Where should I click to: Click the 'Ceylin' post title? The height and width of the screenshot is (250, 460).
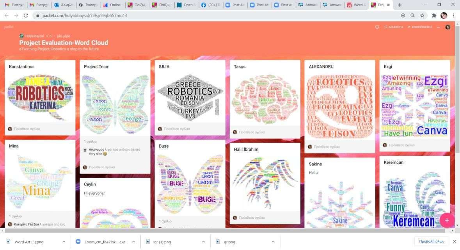90,184
